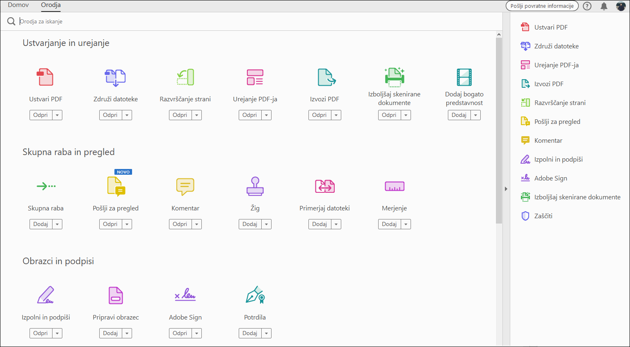Switch to the Domov tab
This screenshot has width=630, height=347.
pos(18,5)
